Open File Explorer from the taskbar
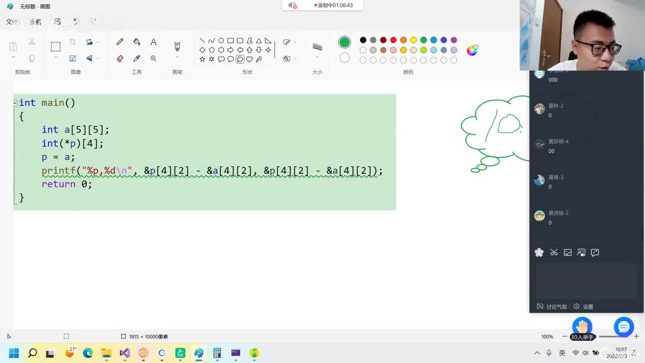The height and width of the screenshot is (363, 645). point(106,353)
